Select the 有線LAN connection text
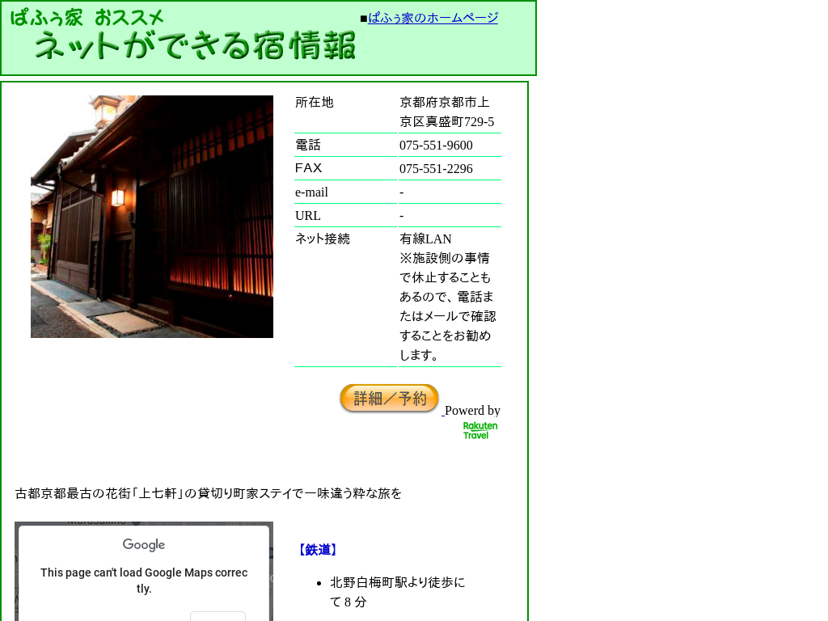The width and height of the screenshot is (828, 621). [x=425, y=239]
